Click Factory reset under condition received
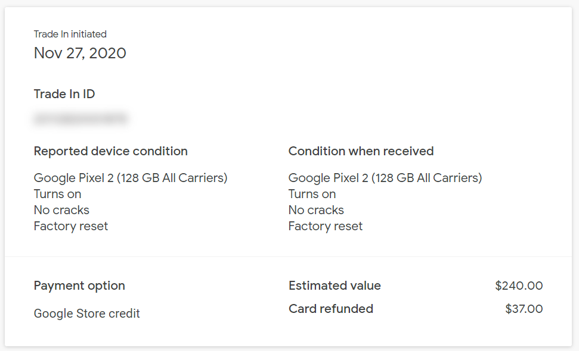Viewport: 579px width, 351px height. 326,226
